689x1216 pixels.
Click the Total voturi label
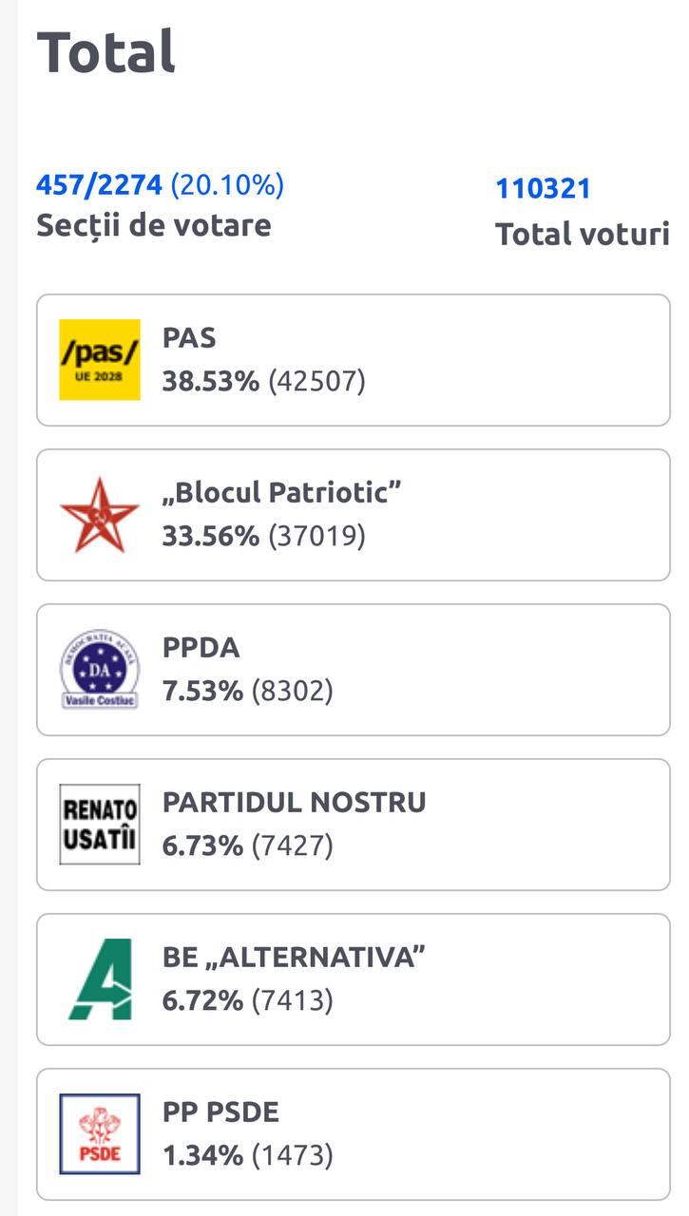click(582, 234)
